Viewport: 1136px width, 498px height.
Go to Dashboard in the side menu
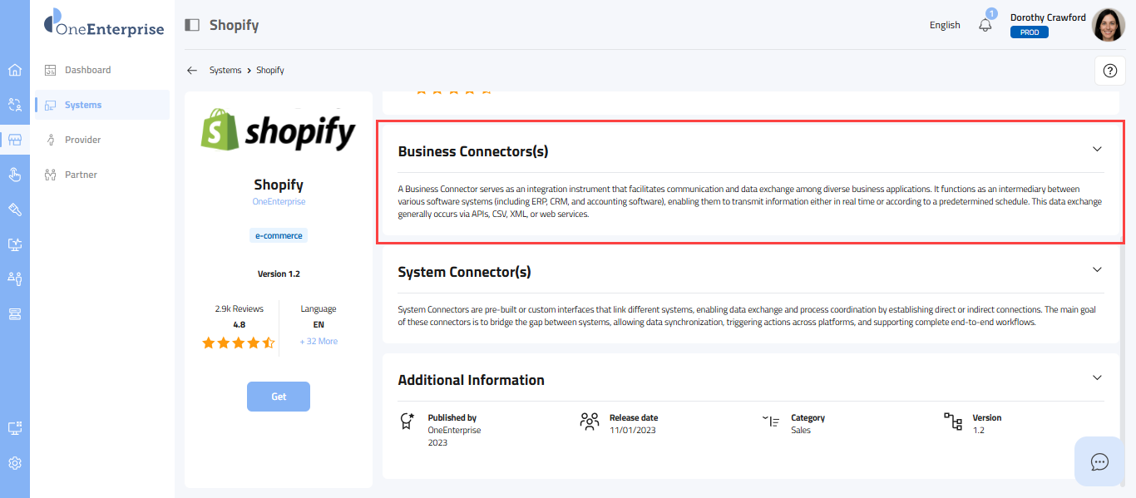pos(87,70)
